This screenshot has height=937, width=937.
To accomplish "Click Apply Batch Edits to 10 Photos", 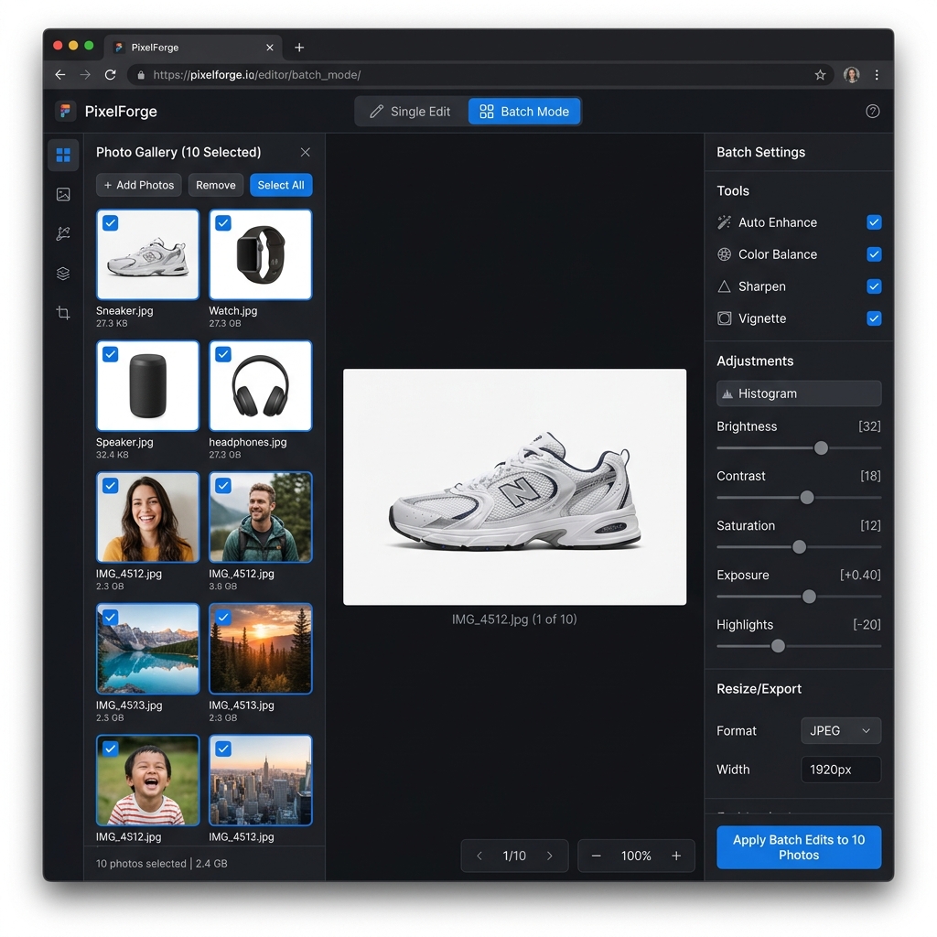I will pos(798,847).
